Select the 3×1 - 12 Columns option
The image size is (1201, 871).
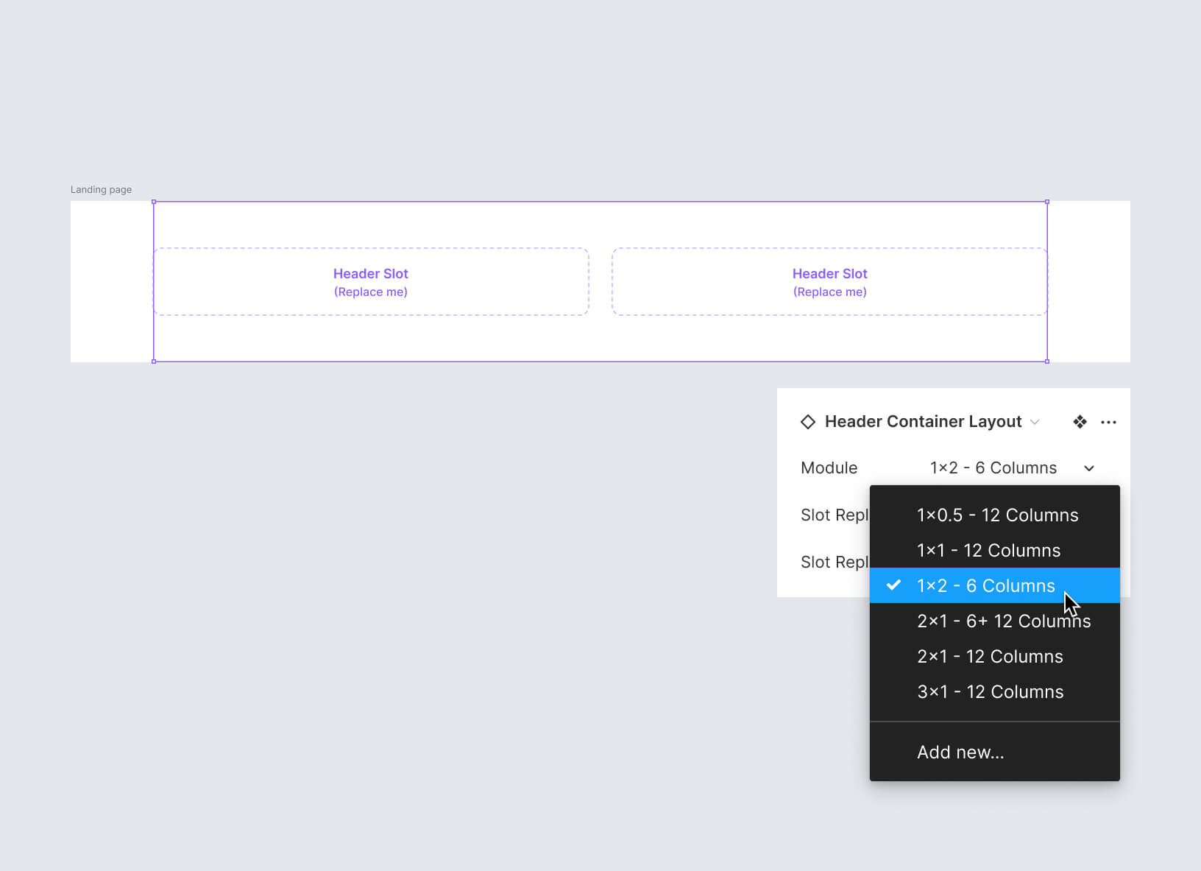click(990, 691)
